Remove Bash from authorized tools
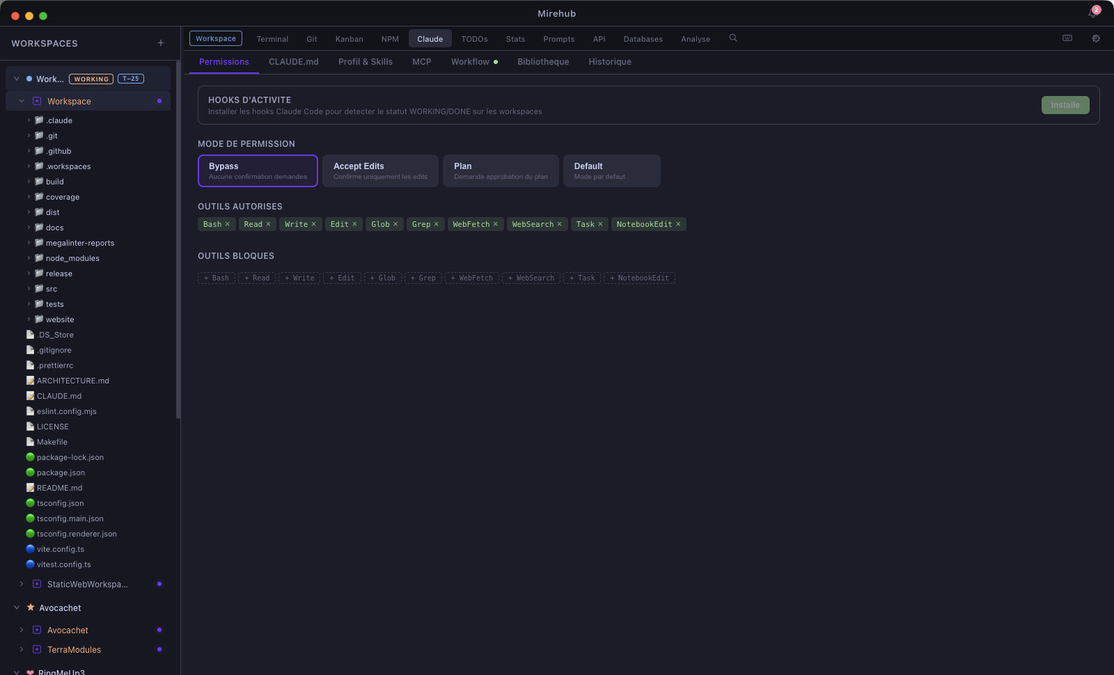The width and height of the screenshot is (1114, 675). click(228, 224)
